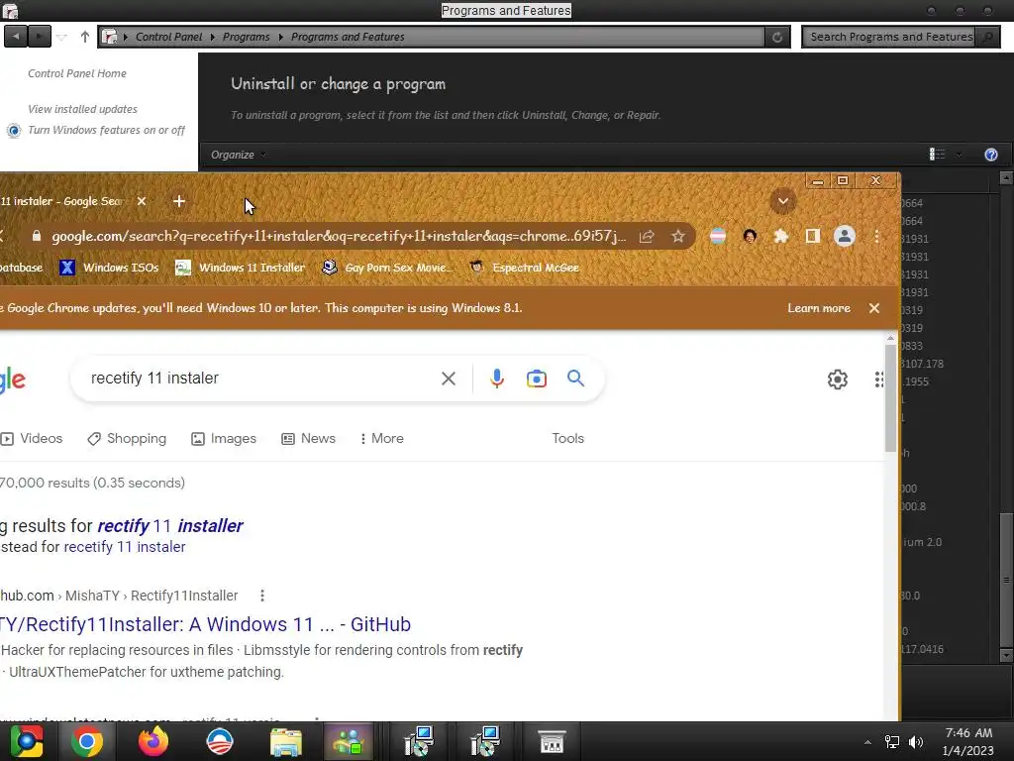Click Programs list scroll down arrow
1014x761 pixels.
[x=1006, y=654]
